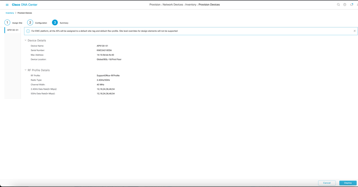
Task: Dismiss the EWC platform info banner
Action: click(354, 31)
